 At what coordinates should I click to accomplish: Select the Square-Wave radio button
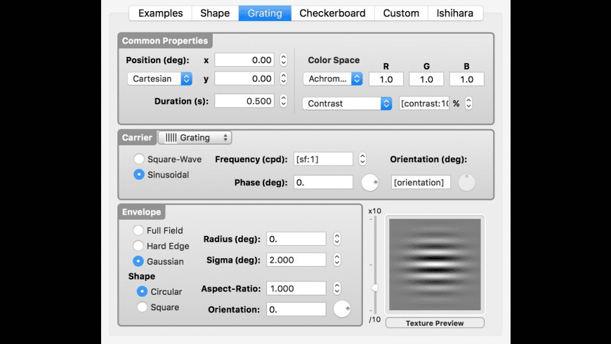(x=139, y=159)
